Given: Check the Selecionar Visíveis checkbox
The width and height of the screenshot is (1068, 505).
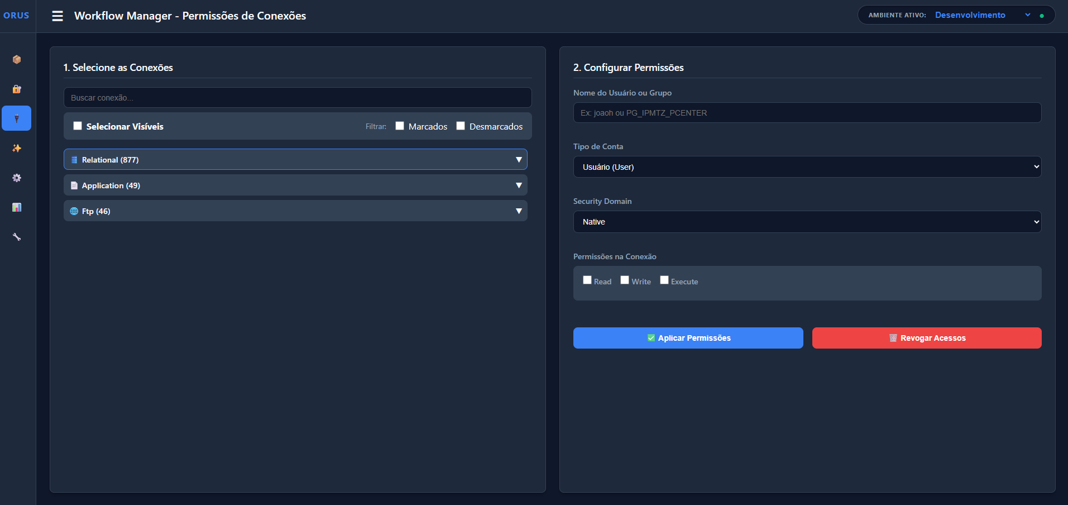Looking at the screenshot, I should (78, 126).
